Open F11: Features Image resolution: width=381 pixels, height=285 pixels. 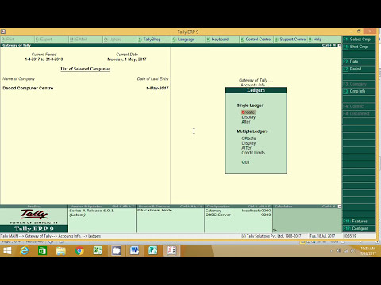[359, 221]
